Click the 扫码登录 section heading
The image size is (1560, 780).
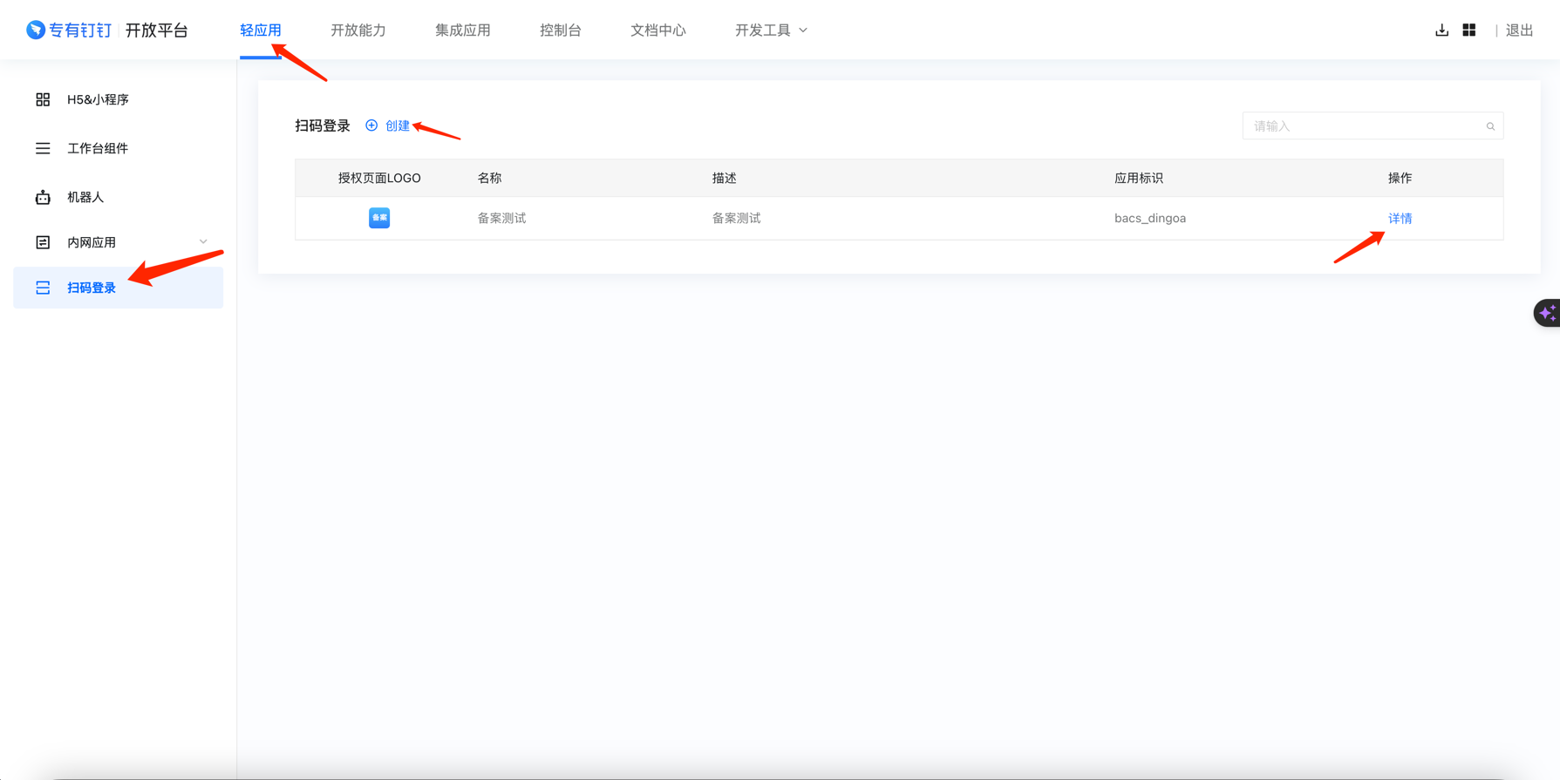(x=323, y=125)
